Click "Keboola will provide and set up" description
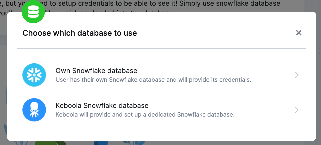321x145 pixels. click(x=145, y=114)
